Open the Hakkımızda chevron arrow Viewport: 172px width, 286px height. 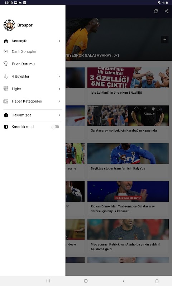59,115
